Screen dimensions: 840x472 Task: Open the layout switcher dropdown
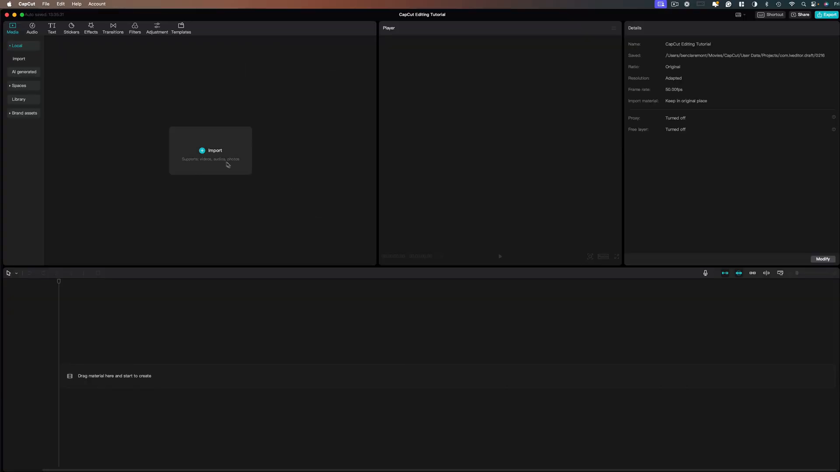pyautogui.click(x=741, y=15)
